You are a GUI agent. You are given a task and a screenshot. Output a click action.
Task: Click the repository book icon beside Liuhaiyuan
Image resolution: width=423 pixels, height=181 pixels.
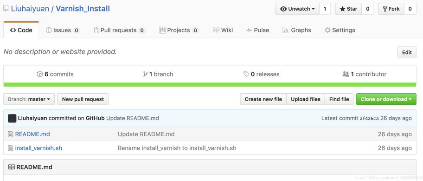coord(6,9)
